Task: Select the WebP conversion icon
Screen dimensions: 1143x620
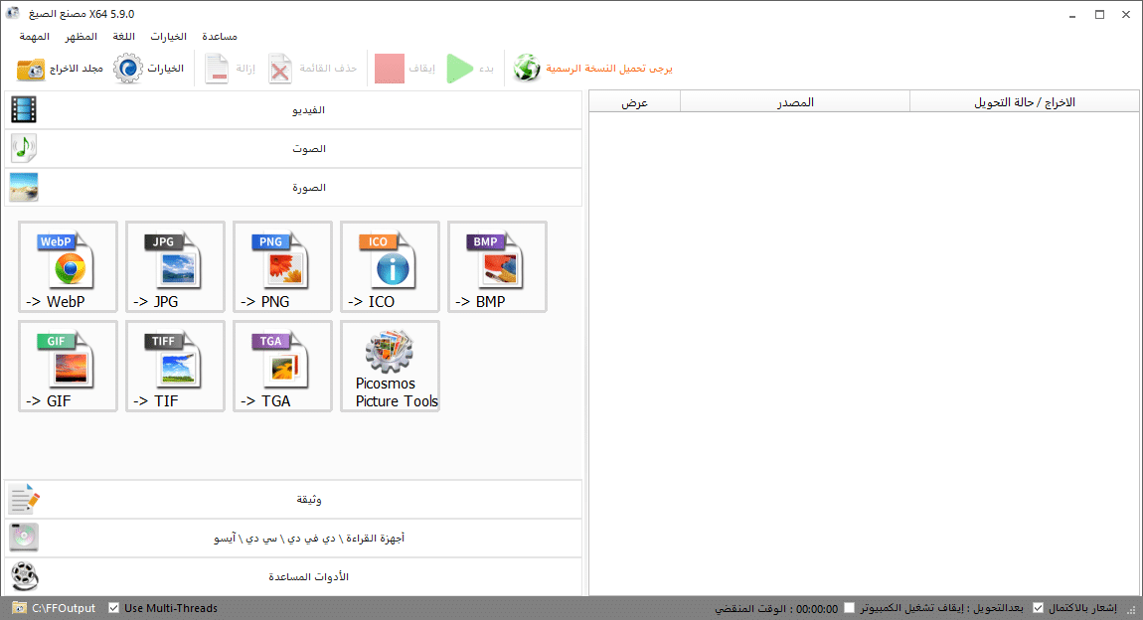Action: click(68, 266)
